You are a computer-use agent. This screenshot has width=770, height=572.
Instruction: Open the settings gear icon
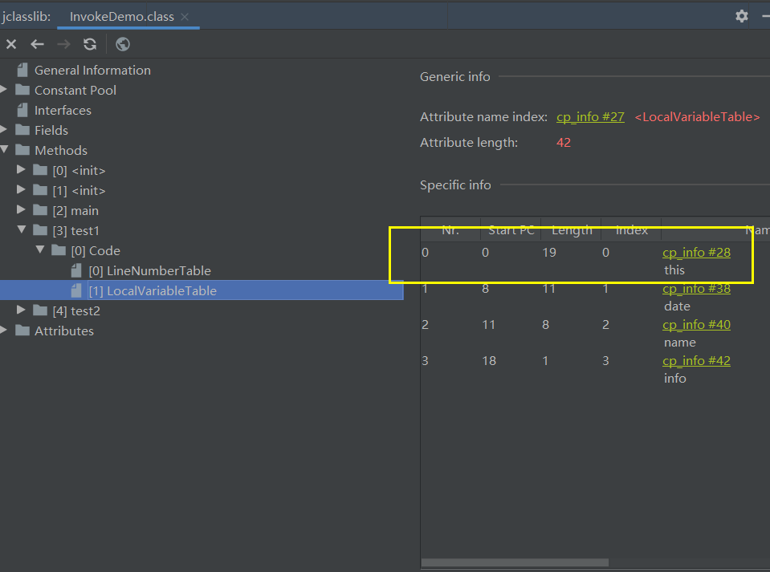click(742, 16)
